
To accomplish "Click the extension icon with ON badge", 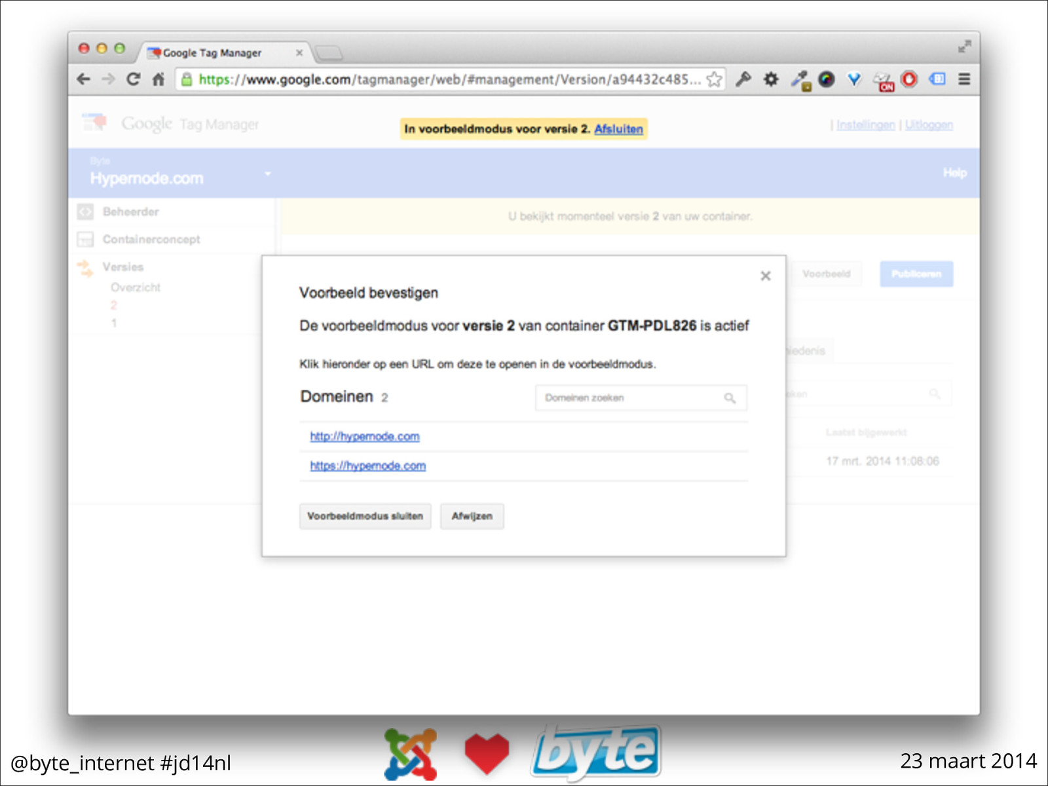I will 882,81.
